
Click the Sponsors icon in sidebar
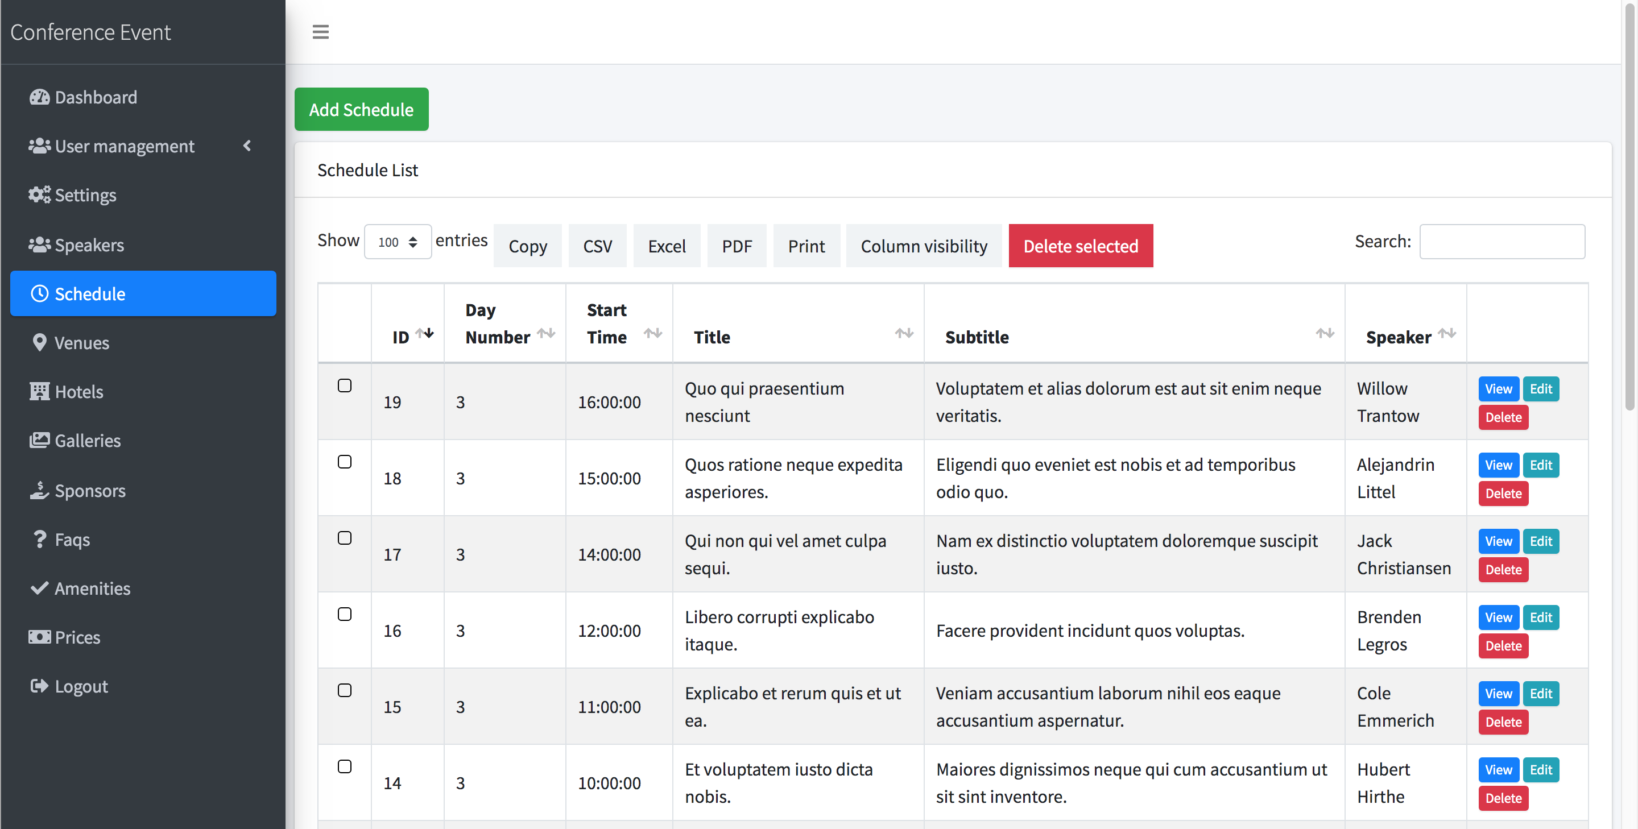(x=39, y=488)
